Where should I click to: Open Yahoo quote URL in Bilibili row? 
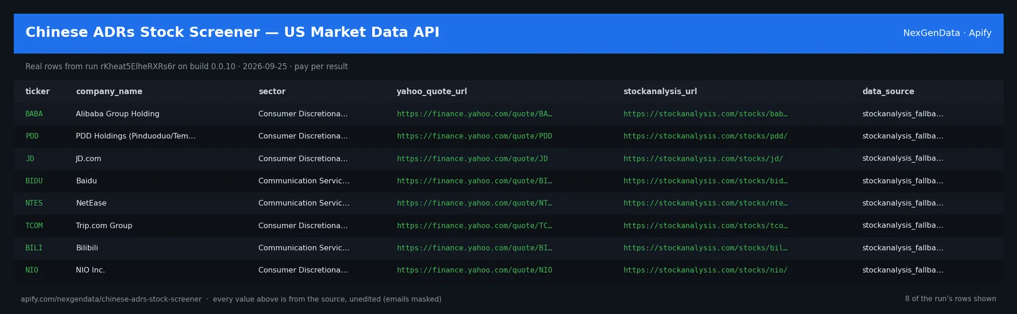tap(475, 248)
